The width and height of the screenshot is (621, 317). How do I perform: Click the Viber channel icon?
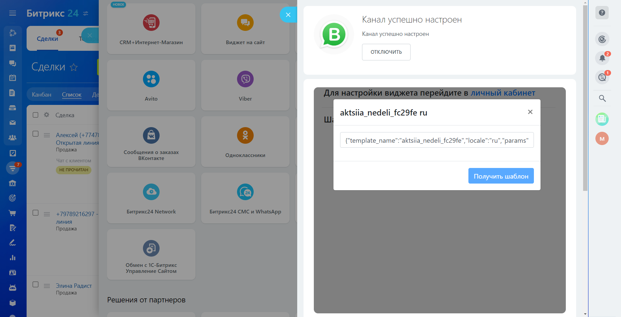click(245, 79)
